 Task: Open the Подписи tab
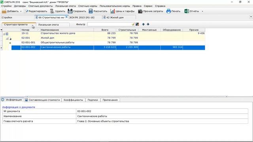(x=93, y=100)
